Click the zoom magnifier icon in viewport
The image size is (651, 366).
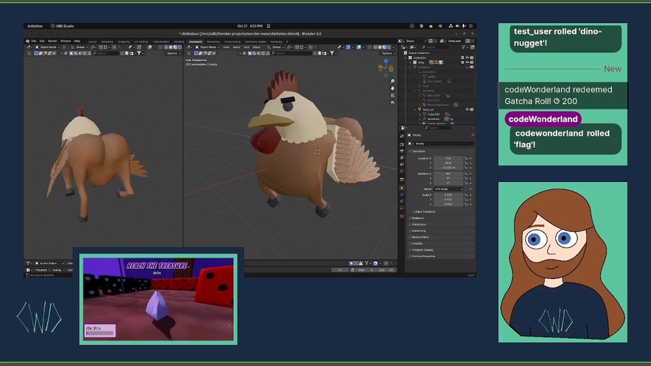[393, 81]
